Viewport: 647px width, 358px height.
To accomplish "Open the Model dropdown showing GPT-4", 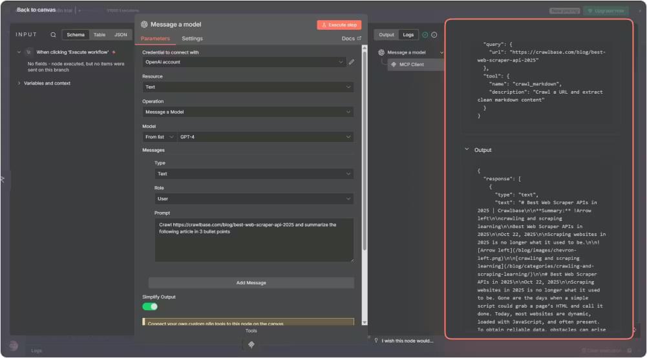I will coord(265,137).
